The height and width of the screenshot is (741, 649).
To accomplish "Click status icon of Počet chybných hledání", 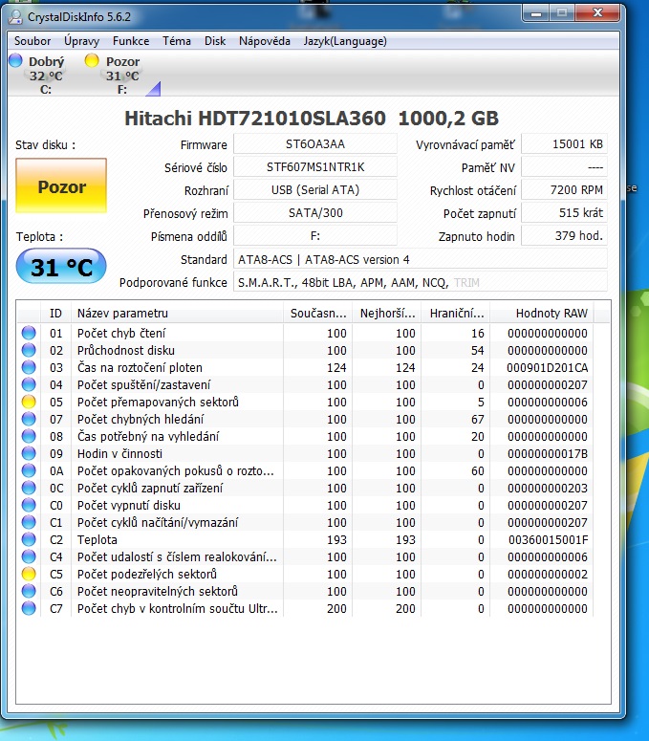I will pyautogui.click(x=29, y=419).
